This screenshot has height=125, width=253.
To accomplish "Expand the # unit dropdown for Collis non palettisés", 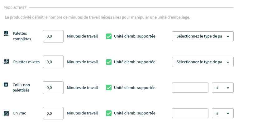I will (223, 88).
